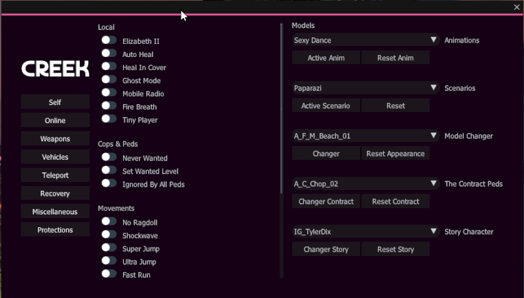524x298 pixels.
Task: Switch to Vehicles section
Action: point(55,157)
